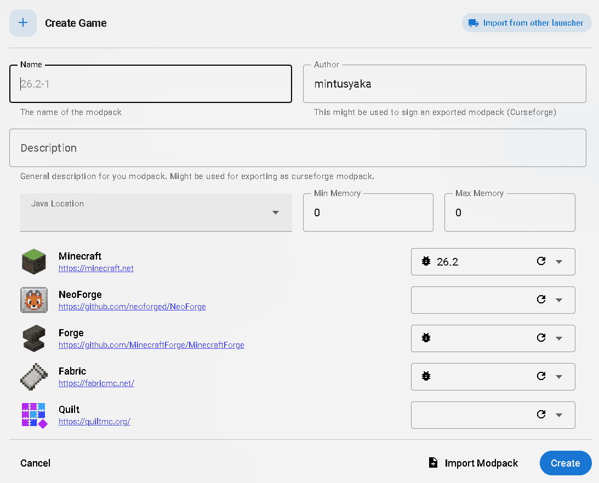The image size is (599, 483).
Task: Refresh the NeoForge version list
Action: click(541, 300)
